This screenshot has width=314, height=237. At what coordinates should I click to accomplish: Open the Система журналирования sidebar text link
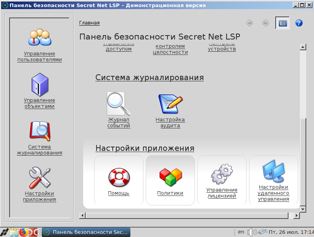click(x=39, y=150)
